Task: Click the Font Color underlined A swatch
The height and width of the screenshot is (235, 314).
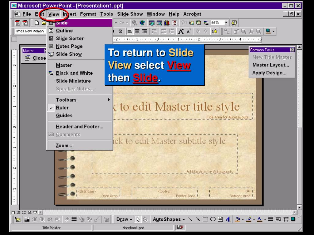Action: pos(260,219)
